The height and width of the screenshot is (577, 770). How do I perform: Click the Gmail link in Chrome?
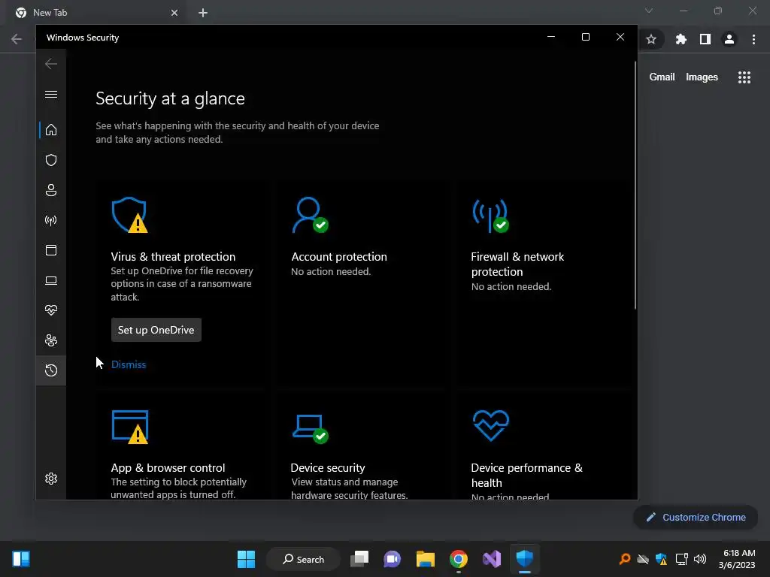pyautogui.click(x=662, y=77)
